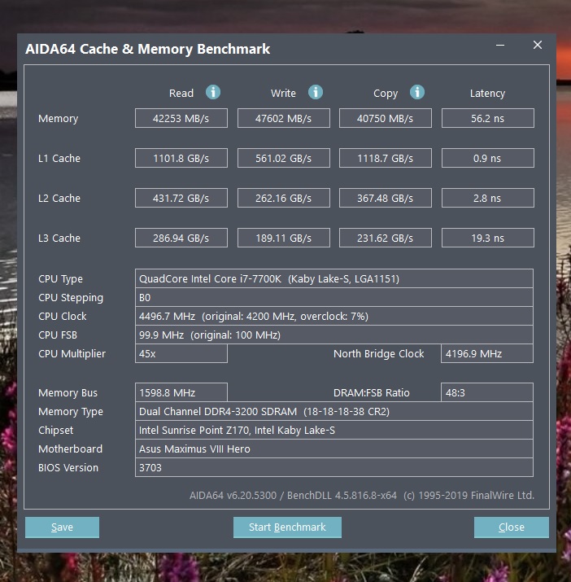Click the BIOS Version field 3703
The width and height of the screenshot is (571, 582).
(x=334, y=467)
